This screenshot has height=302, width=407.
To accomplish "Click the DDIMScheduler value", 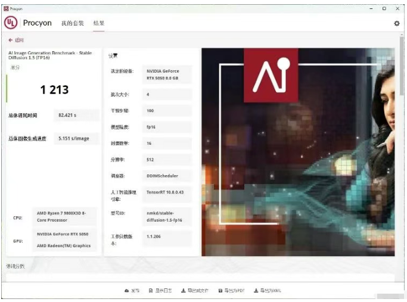I will pyautogui.click(x=167, y=176).
